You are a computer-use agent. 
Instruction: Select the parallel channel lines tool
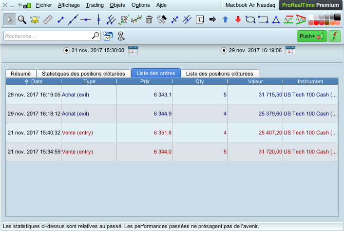click(x=111, y=19)
